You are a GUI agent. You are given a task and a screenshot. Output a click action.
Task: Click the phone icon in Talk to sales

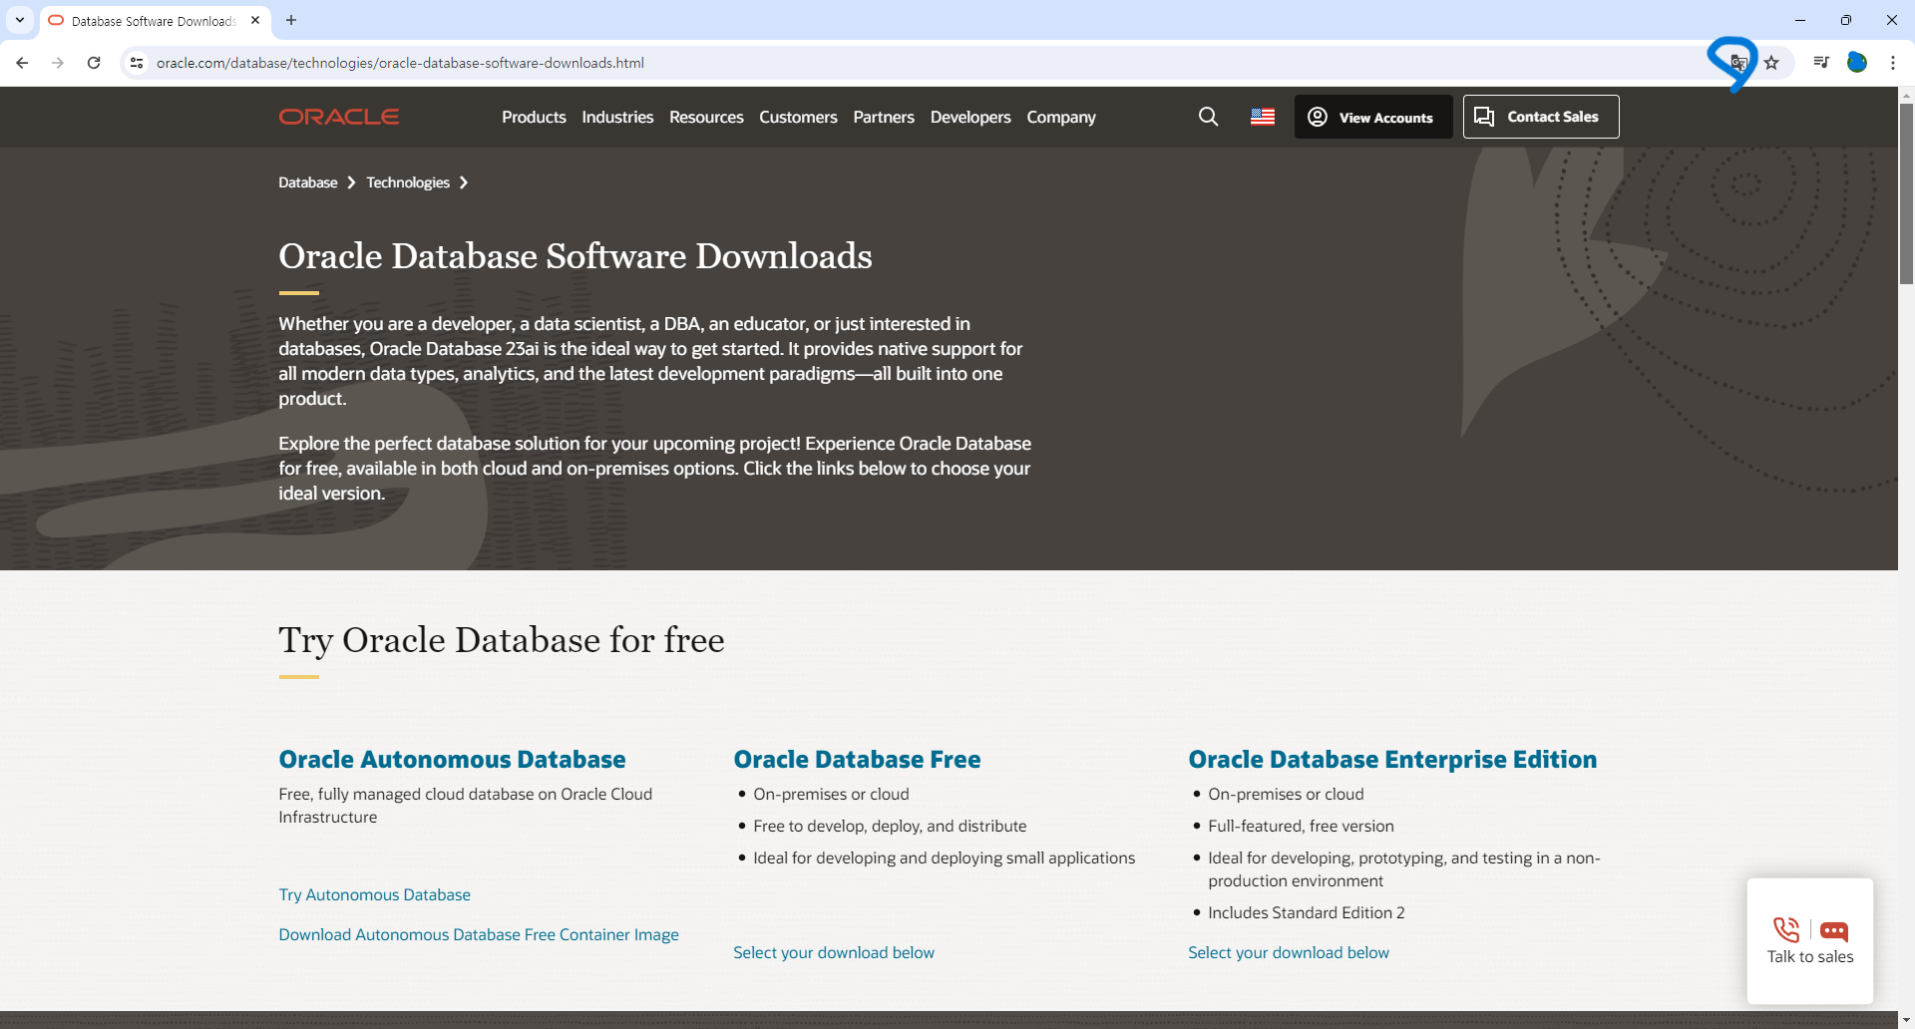click(x=1786, y=930)
